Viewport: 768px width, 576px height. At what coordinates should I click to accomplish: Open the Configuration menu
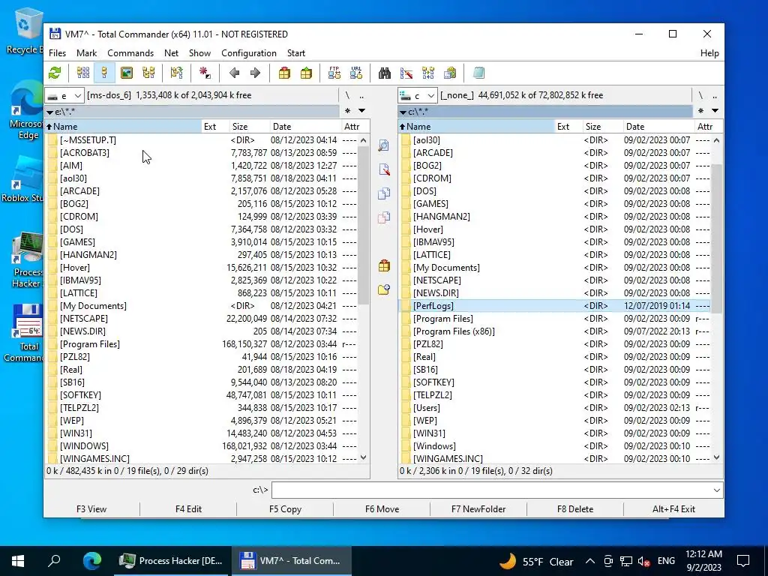pyautogui.click(x=249, y=53)
